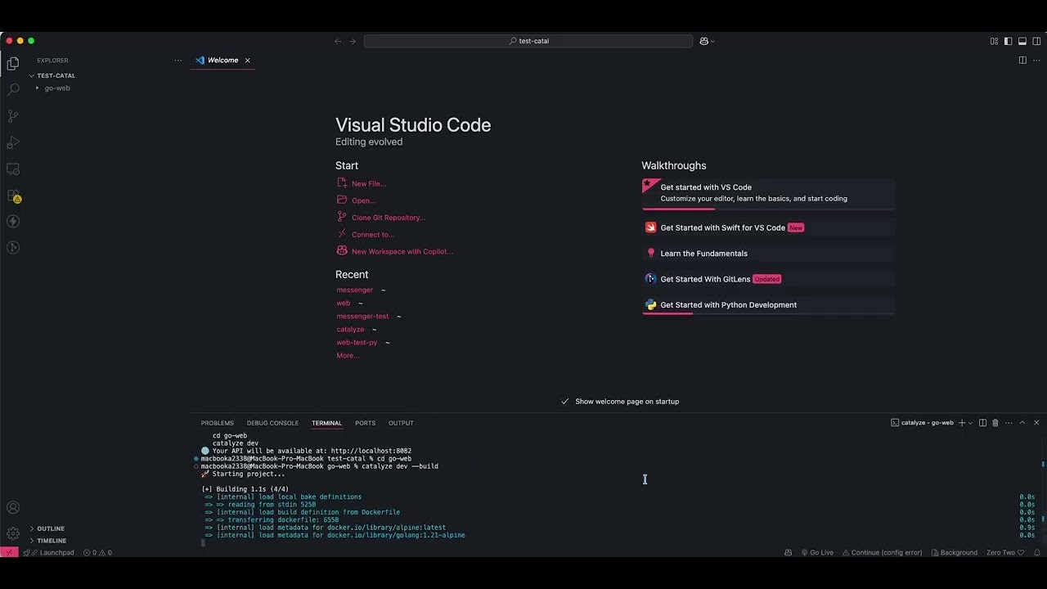Viewport: 1047px width, 589px height.
Task: Split the terminal pane
Action: pos(983,423)
